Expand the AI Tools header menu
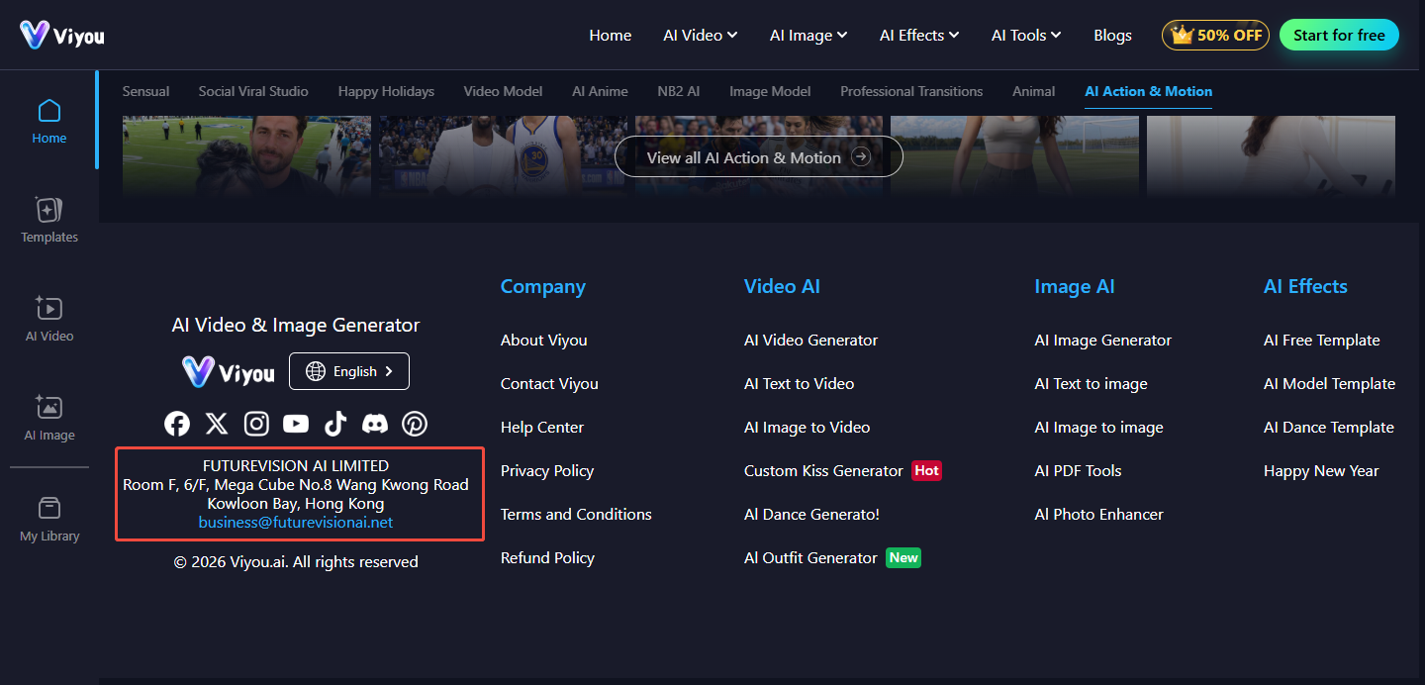 [1026, 35]
